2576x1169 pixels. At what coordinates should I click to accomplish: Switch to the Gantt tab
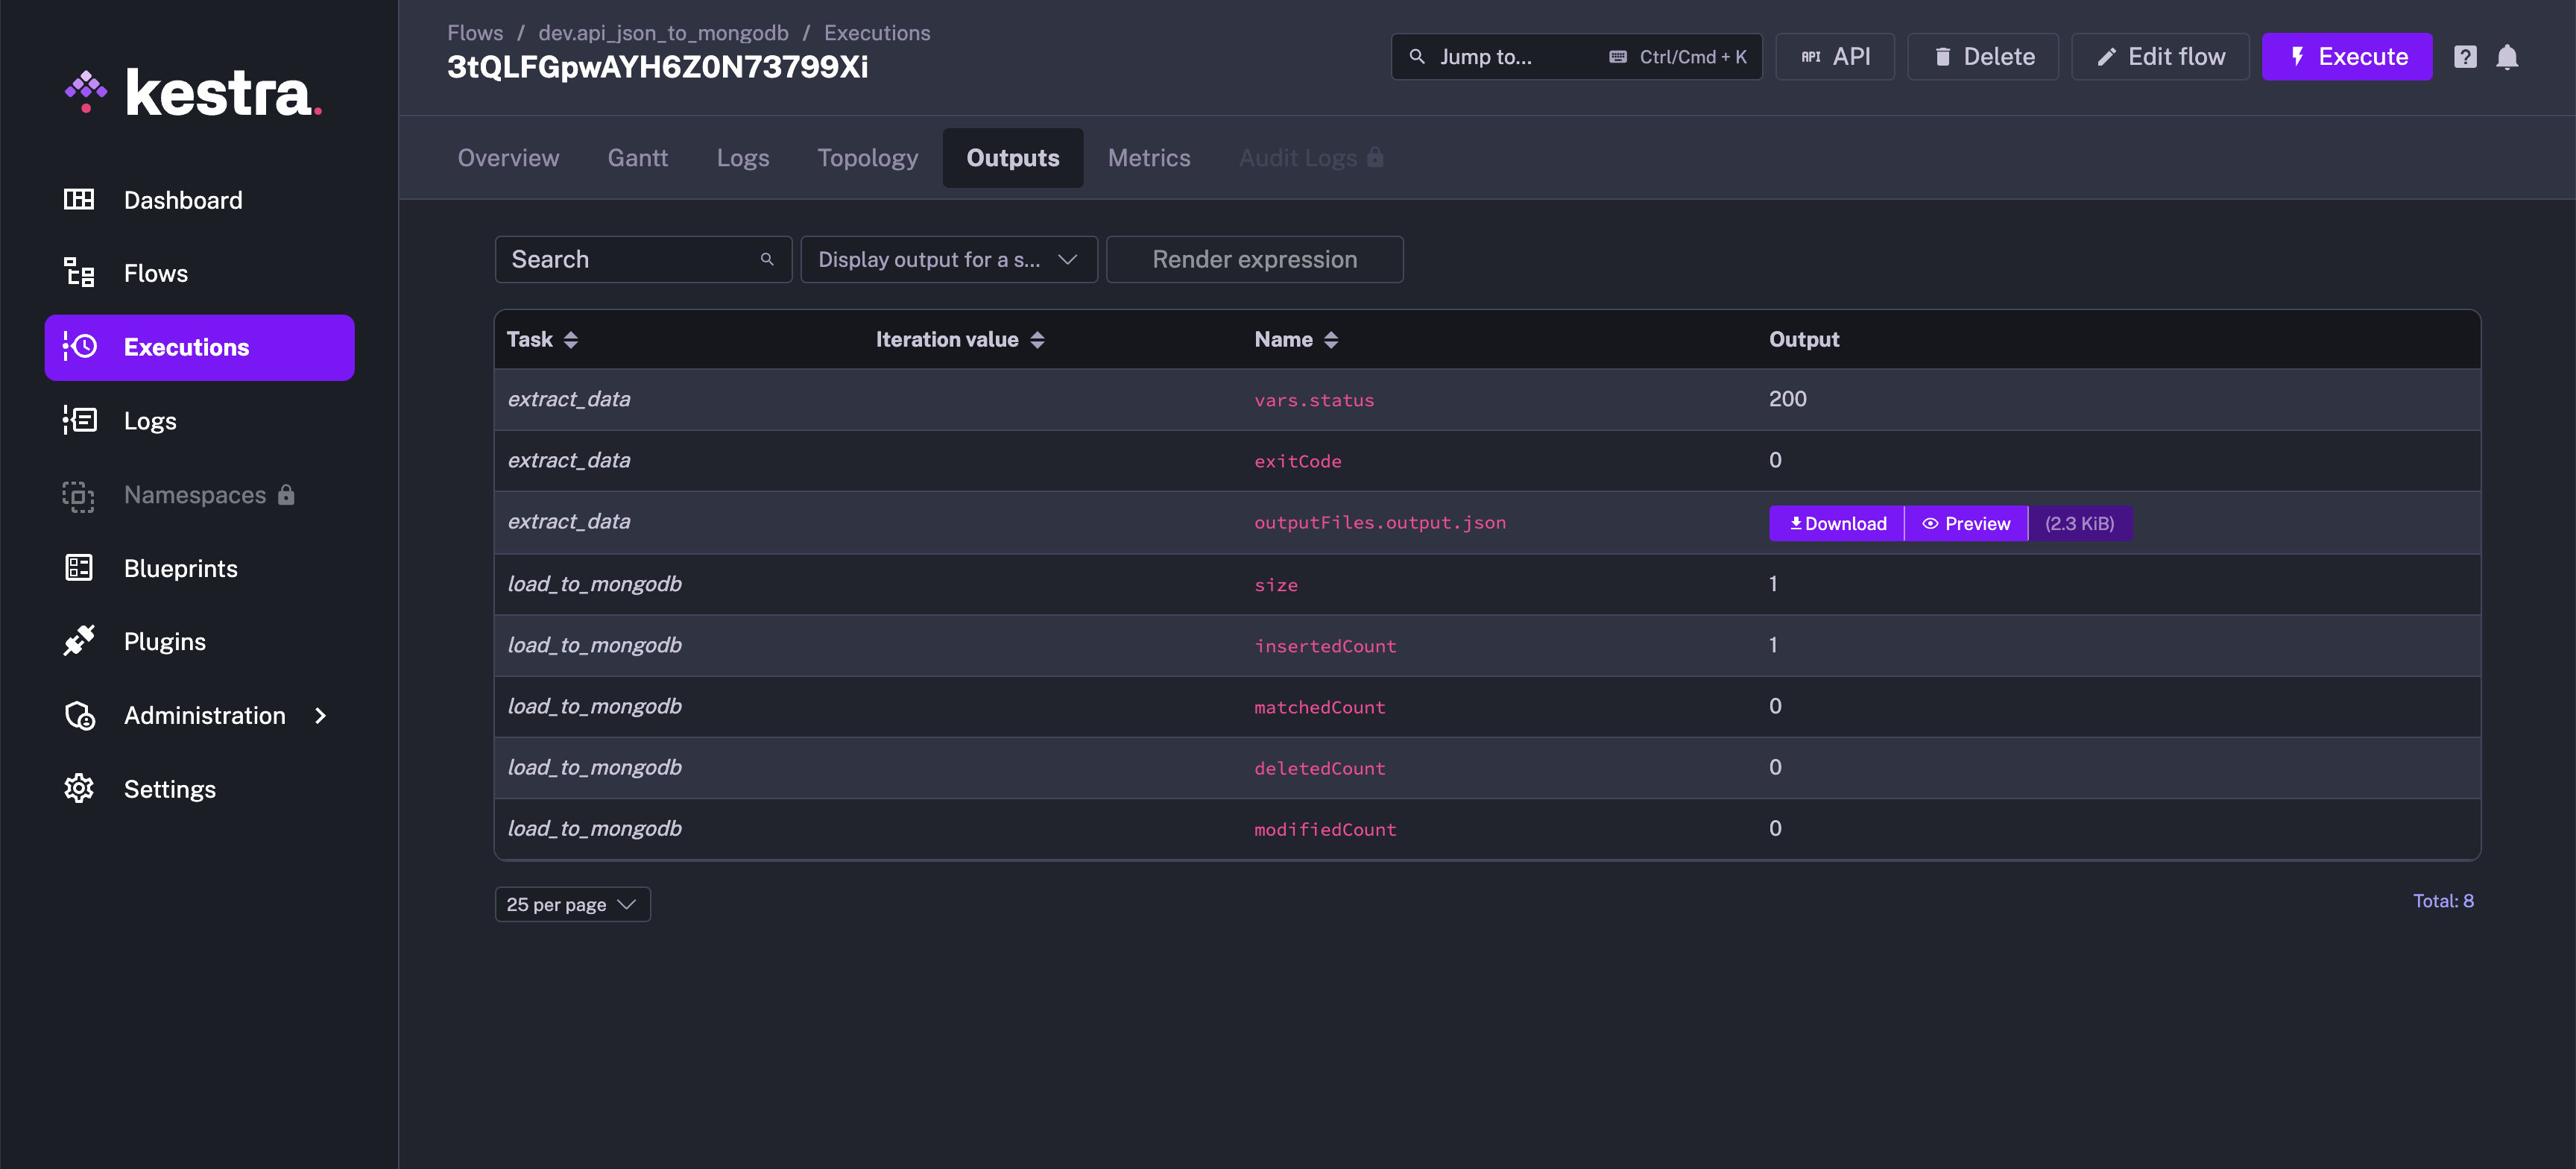coord(637,158)
